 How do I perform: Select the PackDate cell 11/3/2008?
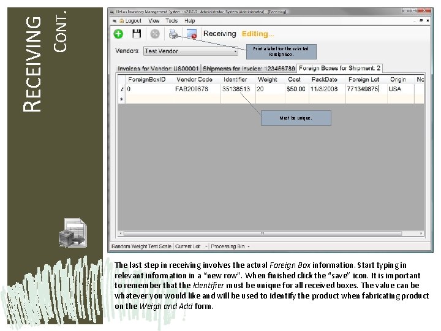click(x=327, y=89)
